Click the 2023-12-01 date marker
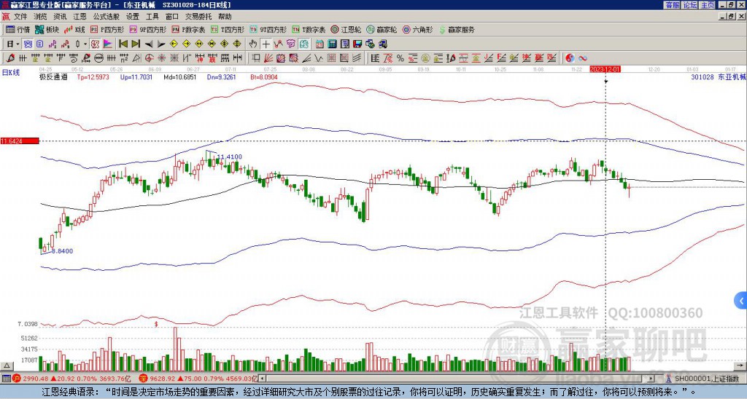Screen dimensions: 747x399 point(605,69)
